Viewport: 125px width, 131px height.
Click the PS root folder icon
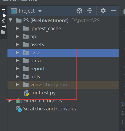coord(19,20)
